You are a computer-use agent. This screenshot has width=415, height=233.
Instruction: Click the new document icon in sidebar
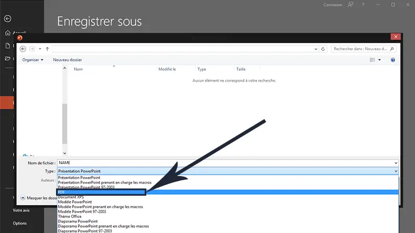coord(8,46)
